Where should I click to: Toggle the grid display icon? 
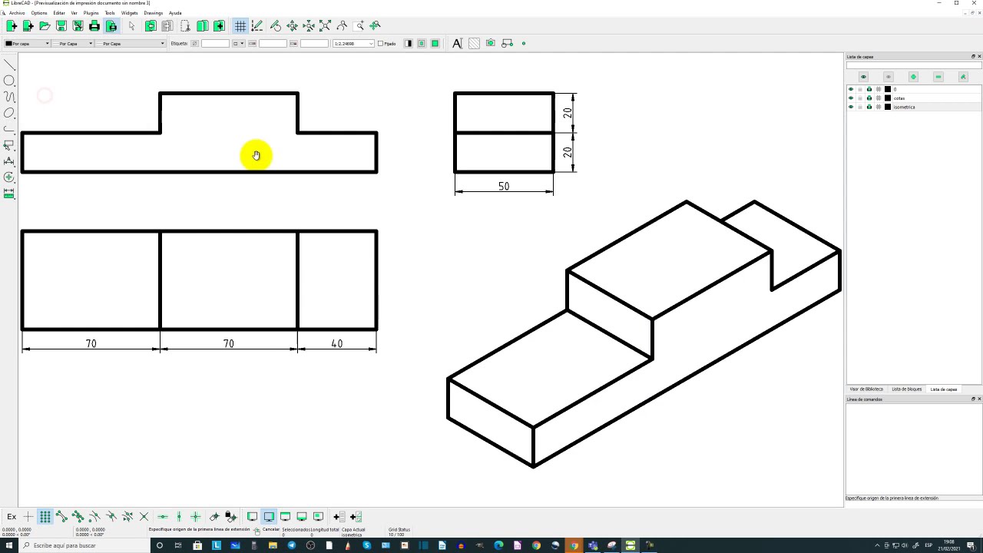click(x=240, y=26)
